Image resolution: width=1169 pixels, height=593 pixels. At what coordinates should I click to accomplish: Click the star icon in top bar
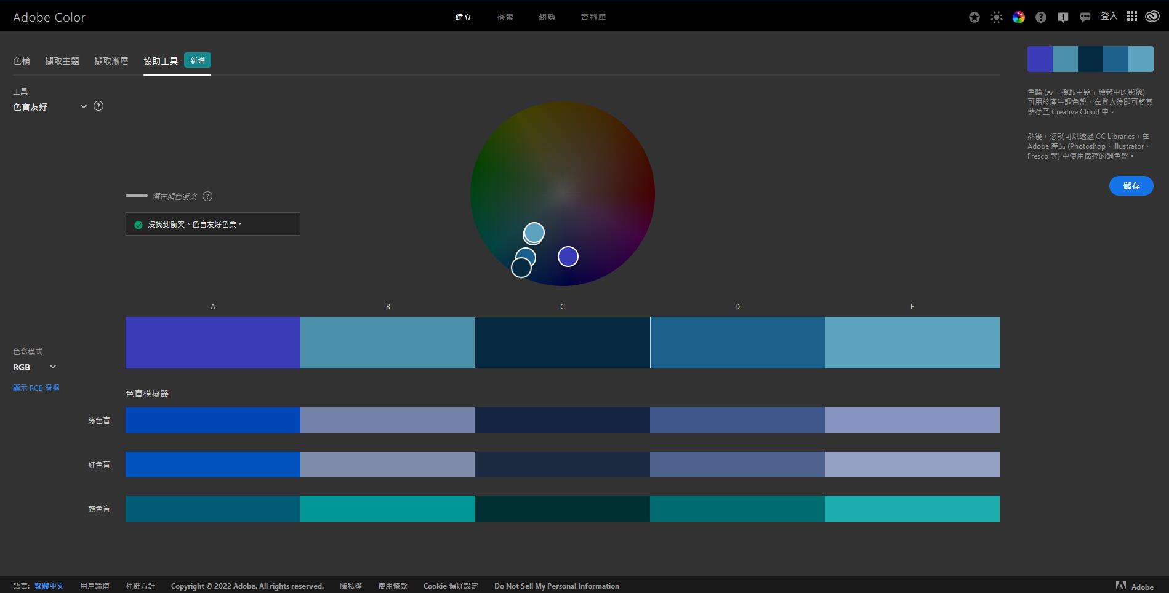tap(974, 17)
